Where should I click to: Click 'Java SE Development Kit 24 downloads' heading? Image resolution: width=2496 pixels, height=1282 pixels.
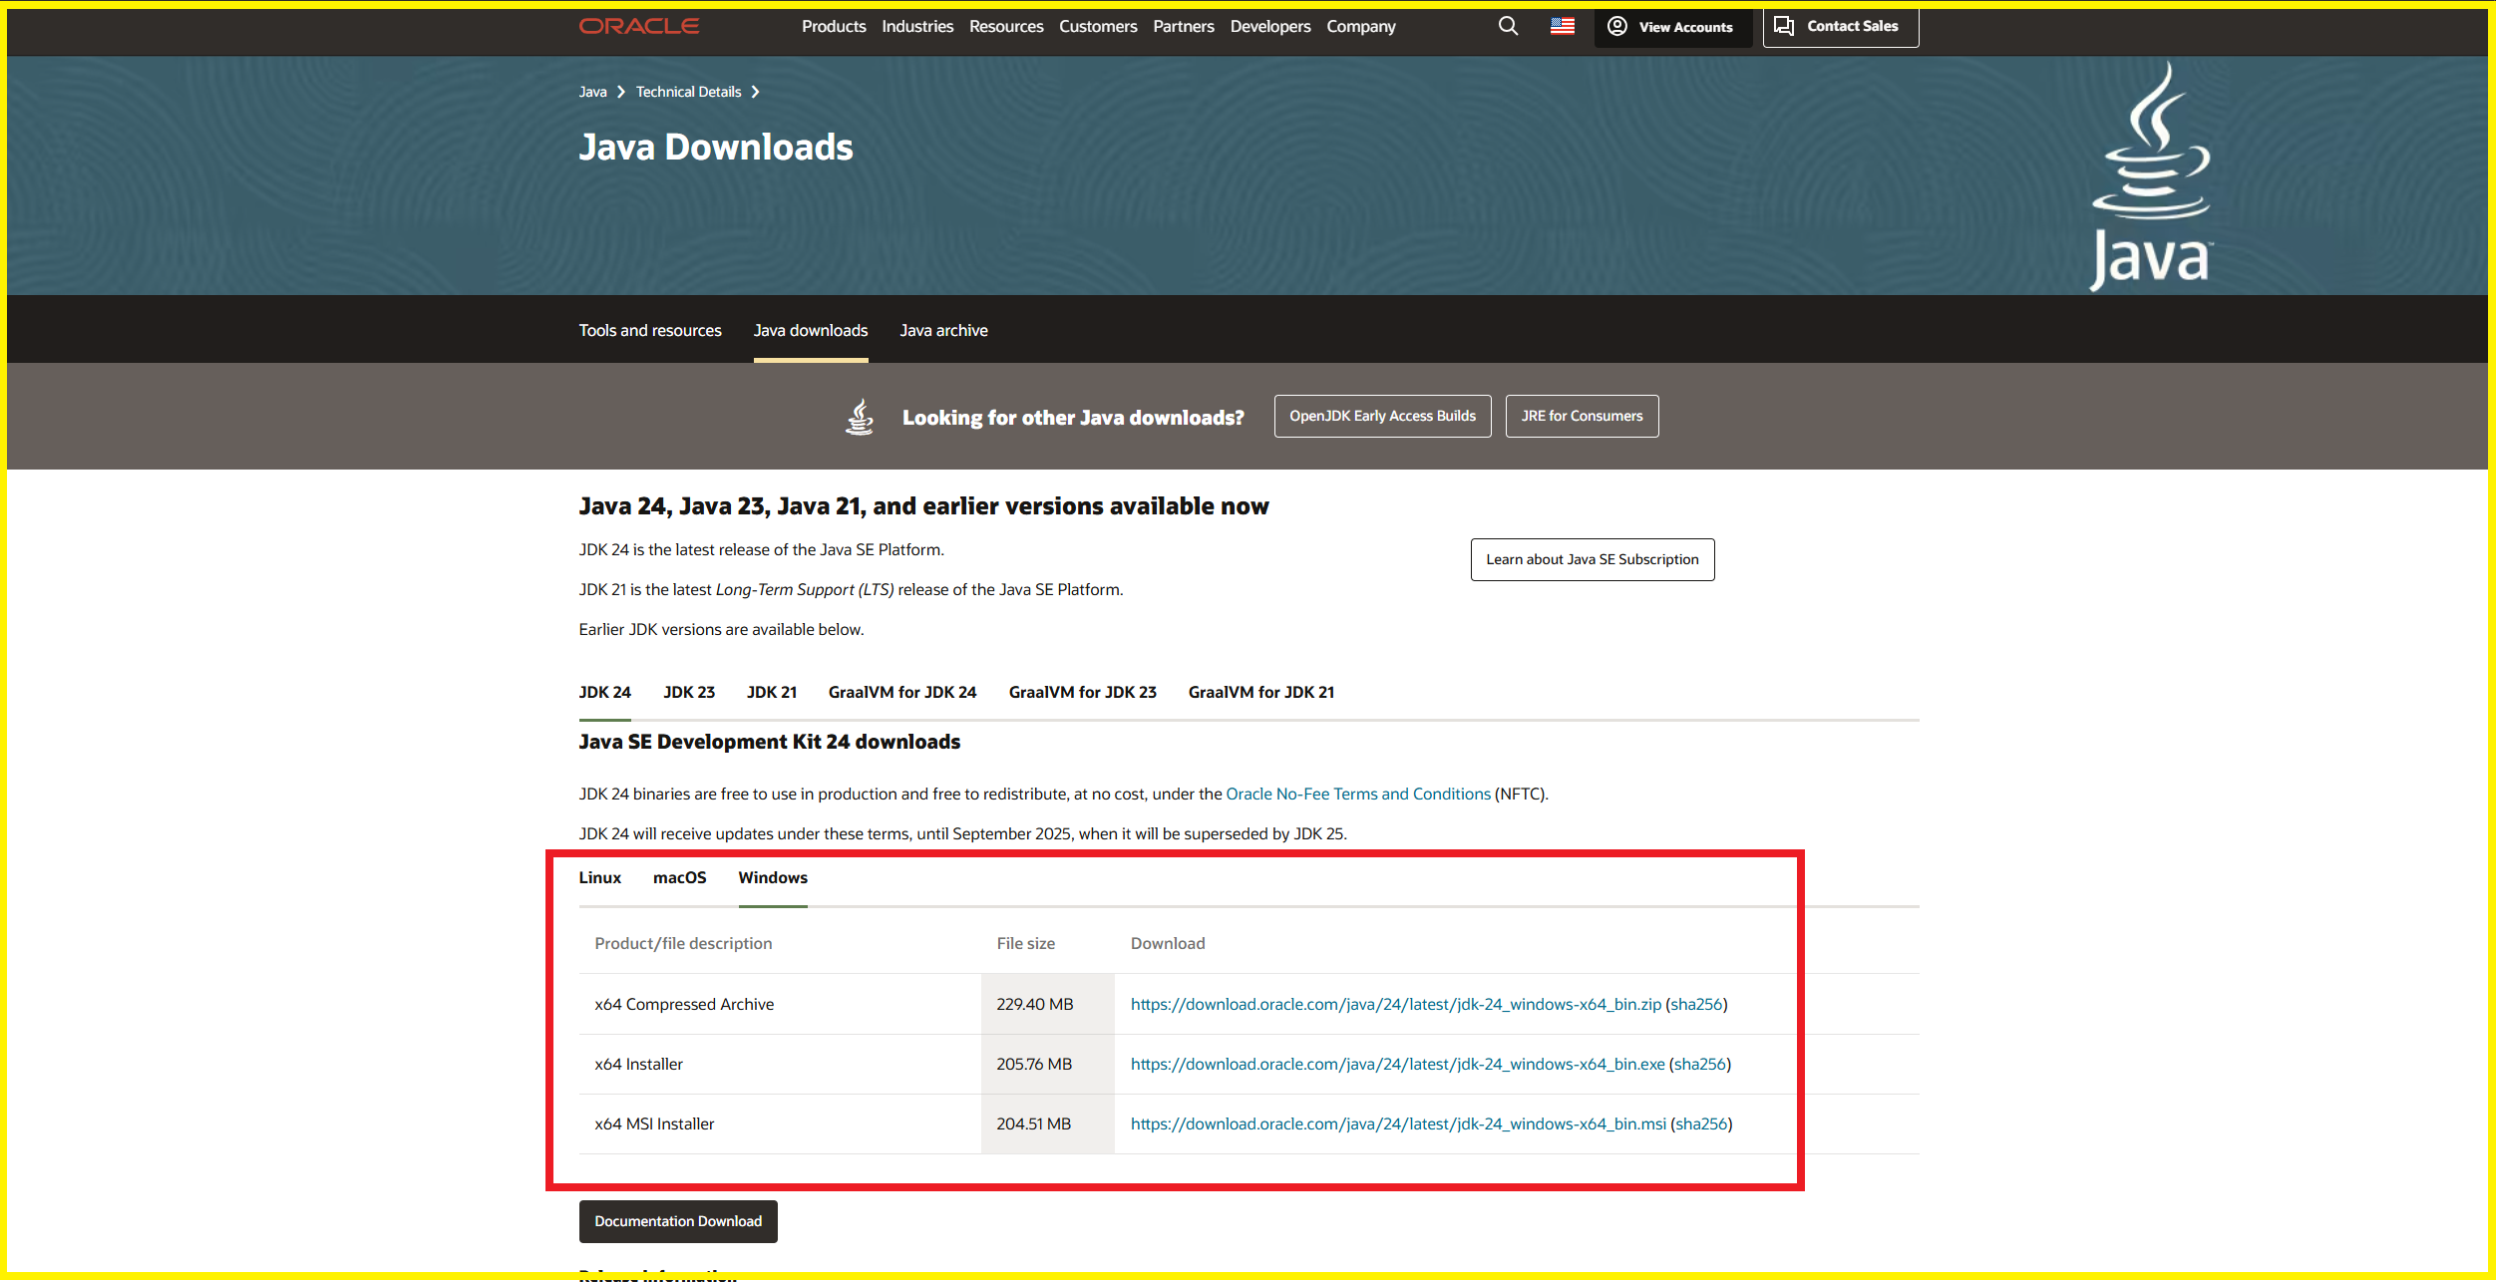(x=770, y=743)
